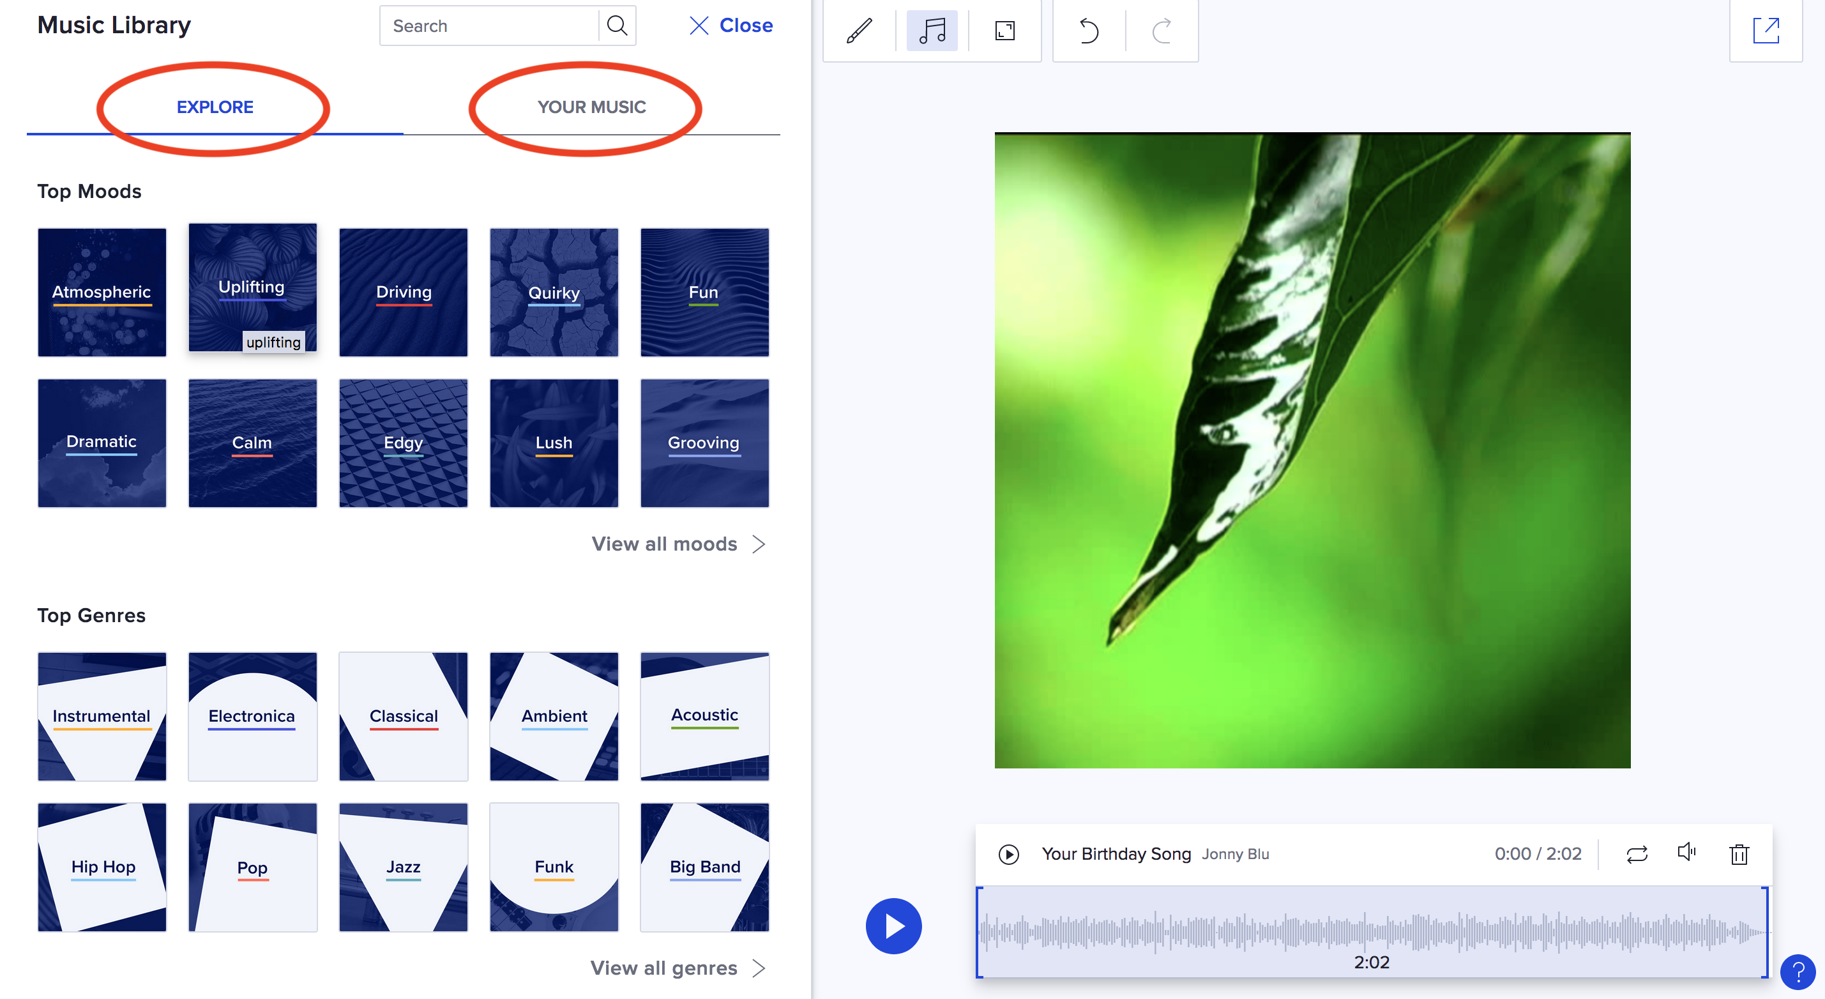
Task: Click the Jonny Blu artist name
Action: tap(1235, 855)
